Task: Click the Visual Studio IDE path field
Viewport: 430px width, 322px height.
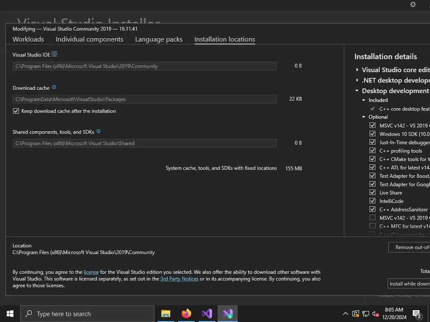Action: pyautogui.click(x=144, y=66)
